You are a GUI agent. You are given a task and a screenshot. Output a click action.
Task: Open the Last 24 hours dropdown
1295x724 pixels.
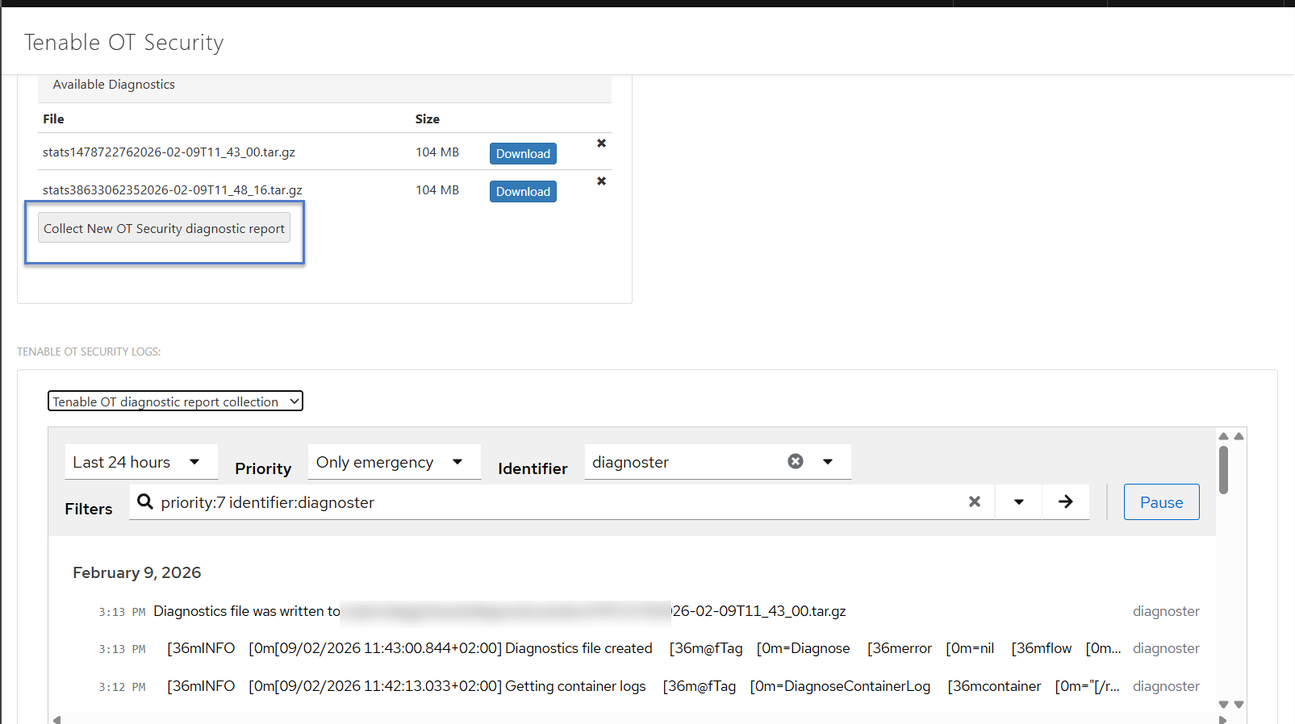[140, 462]
